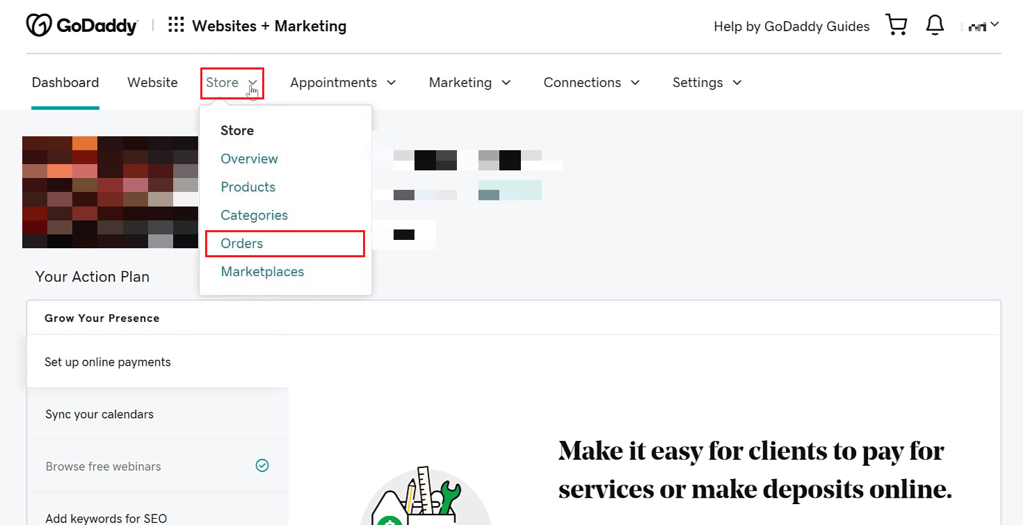Click the payments tools illustration
The image size is (1023, 525).
tap(426, 495)
